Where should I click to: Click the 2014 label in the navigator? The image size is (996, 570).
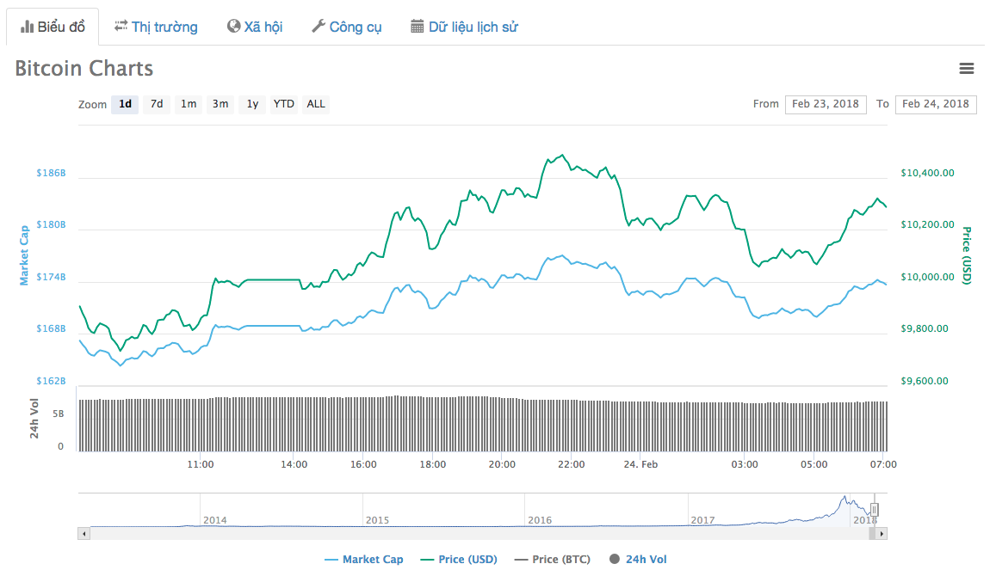point(214,520)
